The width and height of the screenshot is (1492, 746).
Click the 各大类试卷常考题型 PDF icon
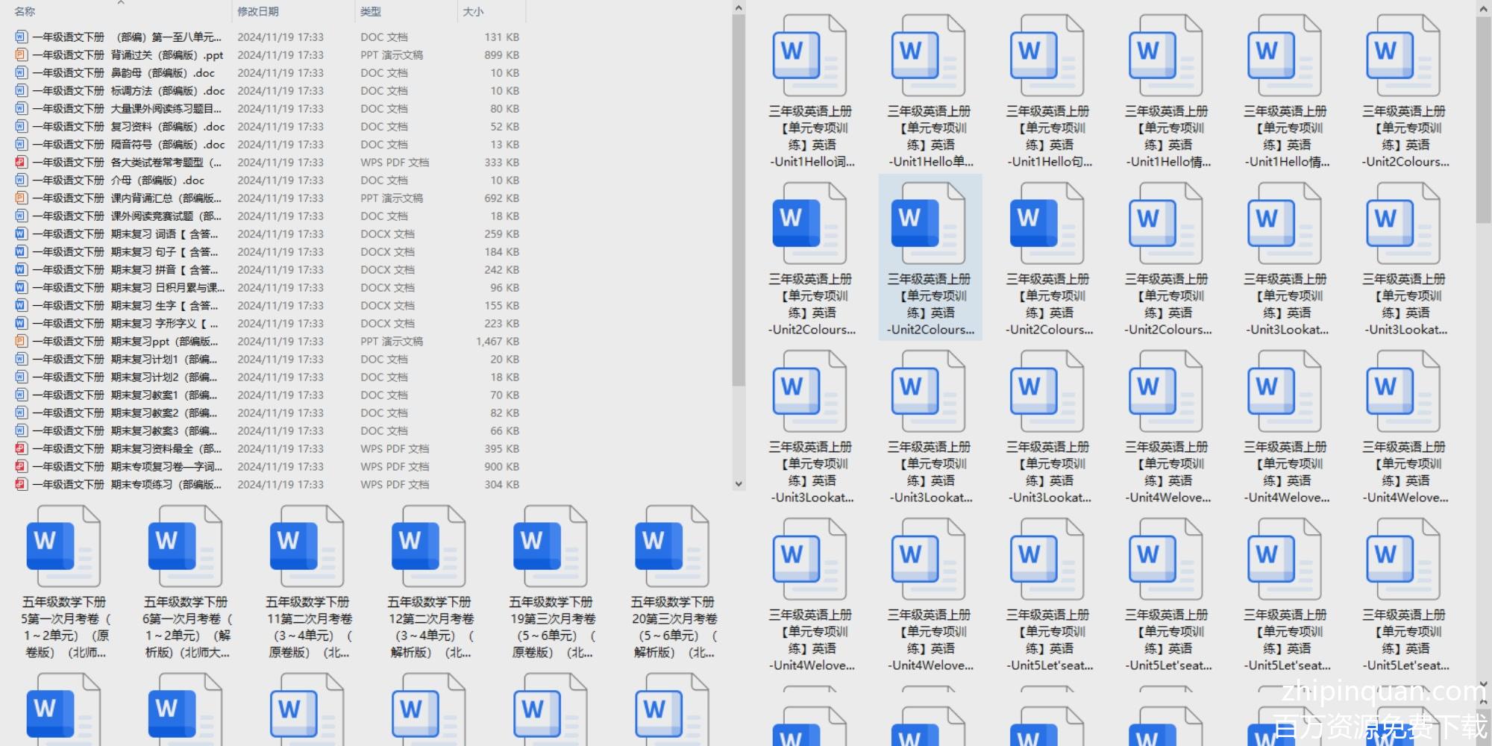click(21, 163)
